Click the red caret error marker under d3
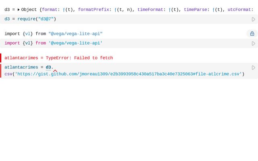258x161 pixels. 55,71
